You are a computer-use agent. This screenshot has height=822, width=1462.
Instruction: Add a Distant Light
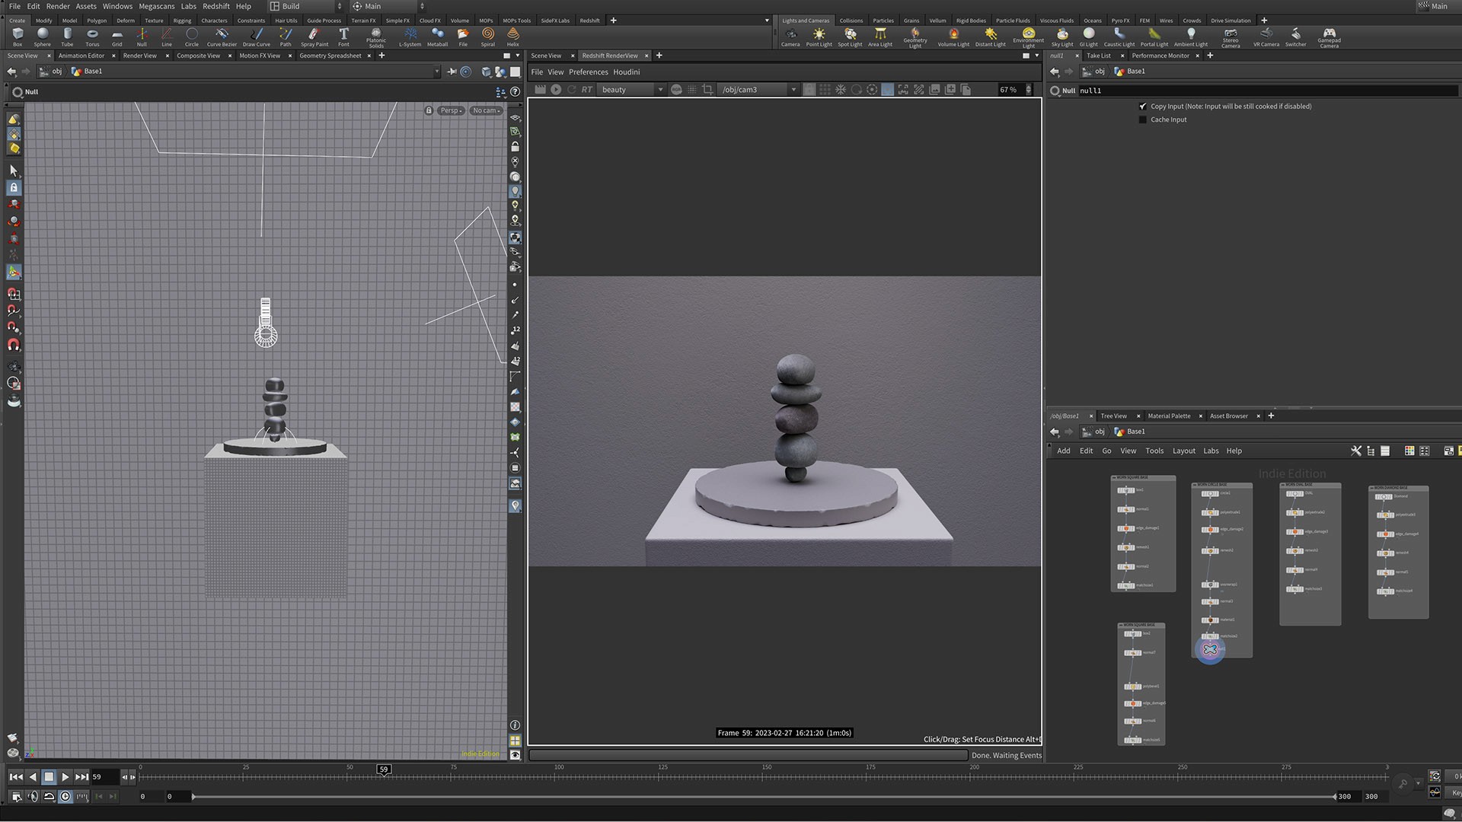[x=991, y=37]
